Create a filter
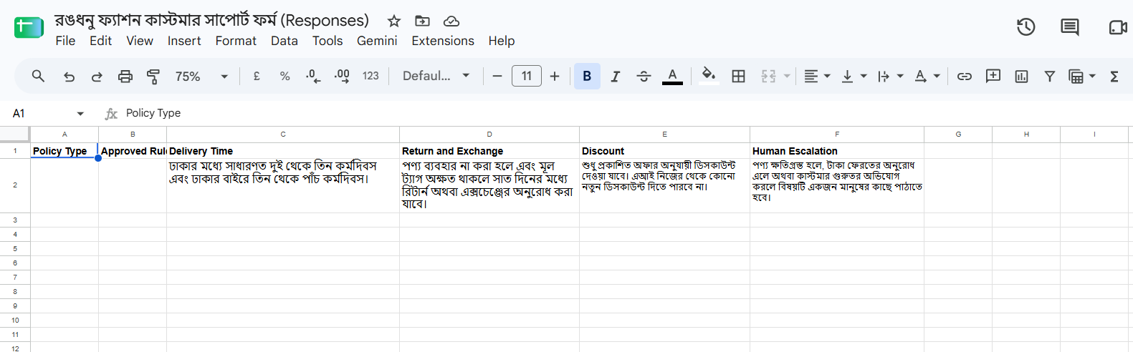Image resolution: width=1133 pixels, height=352 pixels. (1050, 76)
